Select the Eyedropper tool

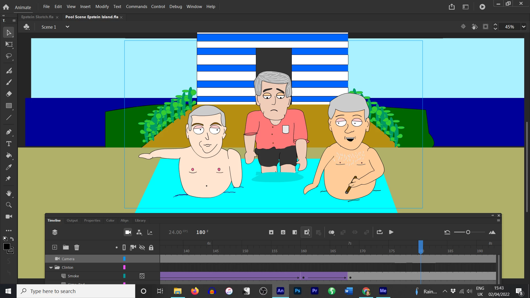pyautogui.click(x=9, y=167)
